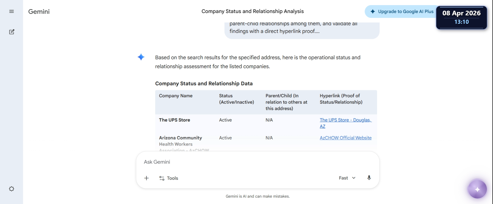This screenshot has height=204, width=493.
Task: Click the plus icon to add files
Action: point(146,178)
